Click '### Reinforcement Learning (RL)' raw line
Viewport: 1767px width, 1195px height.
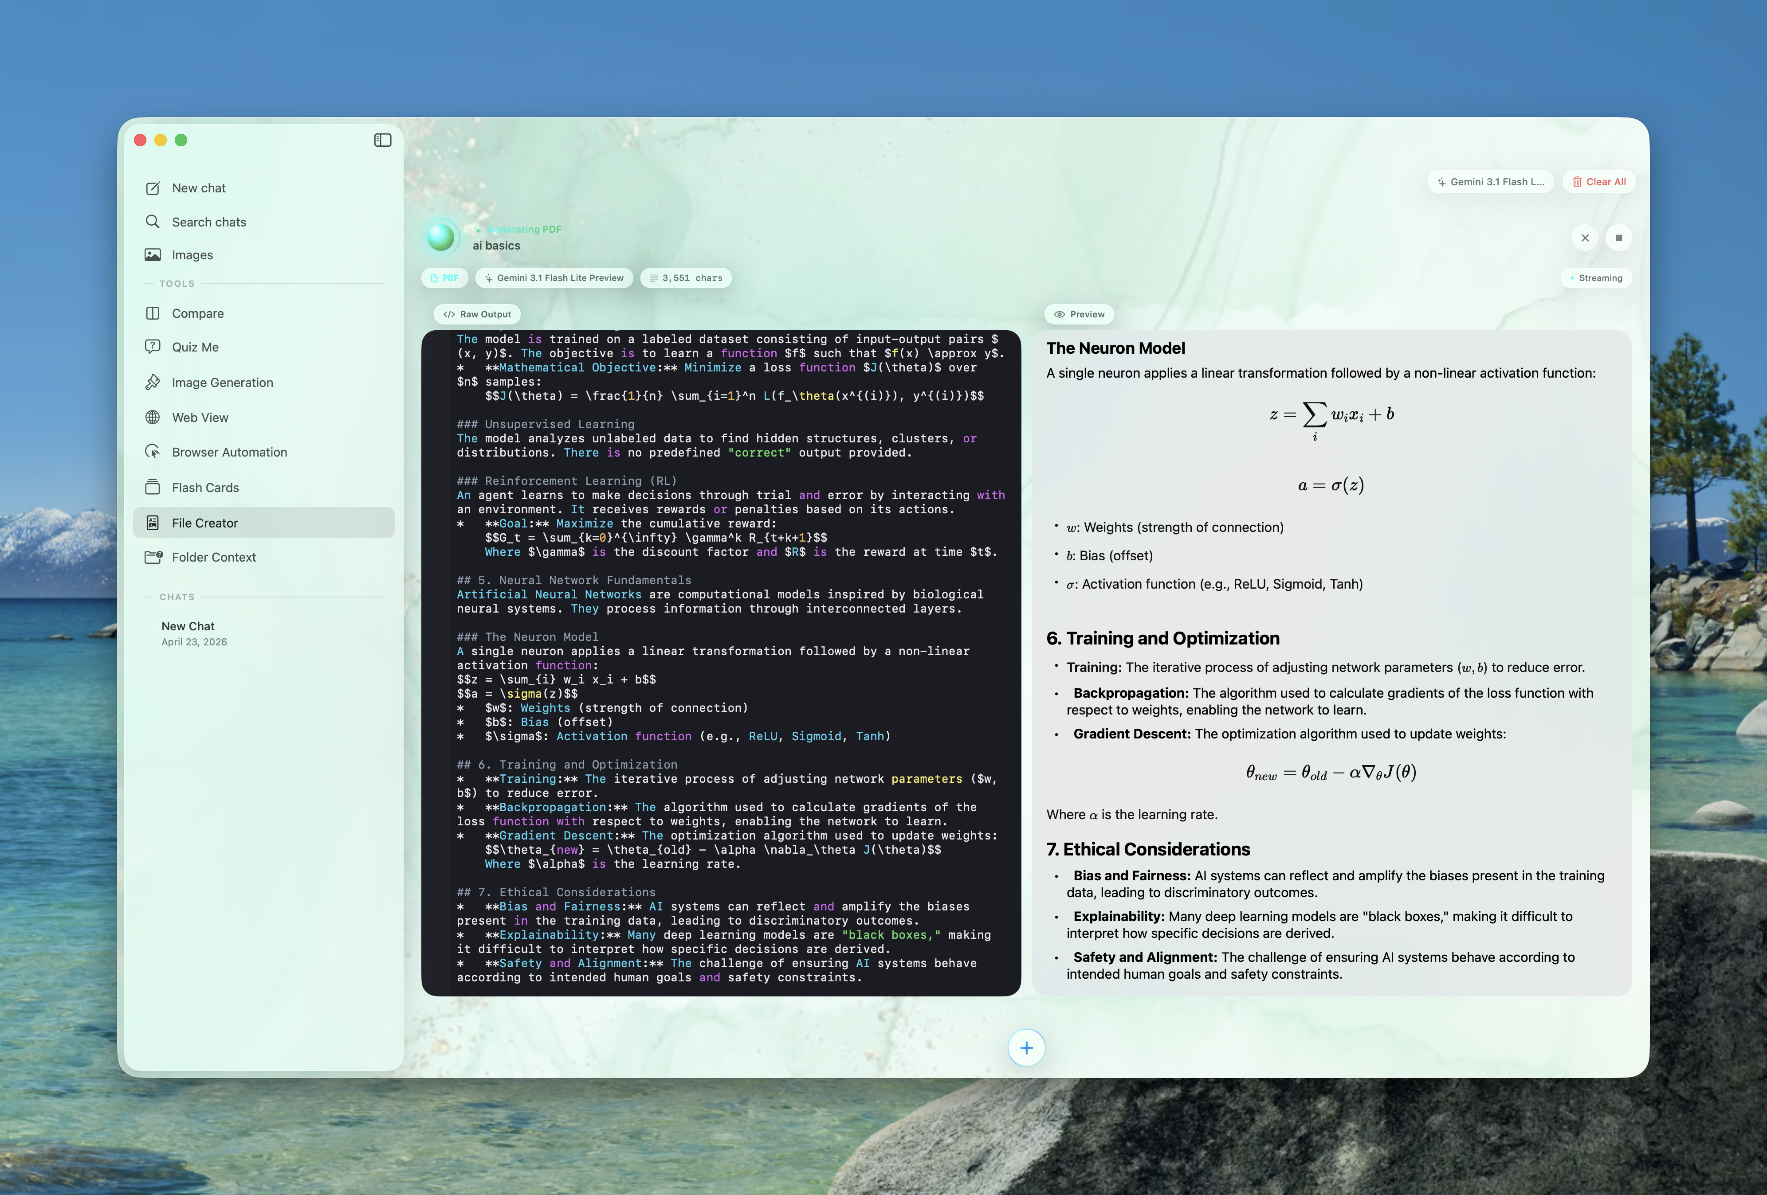[566, 481]
